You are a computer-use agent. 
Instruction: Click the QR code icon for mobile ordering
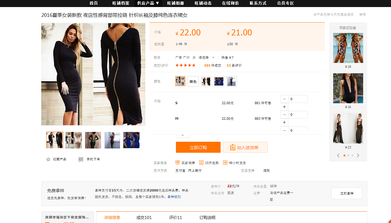click(x=81, y=159)
